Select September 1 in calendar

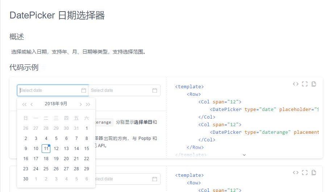(x=87, y=128)
